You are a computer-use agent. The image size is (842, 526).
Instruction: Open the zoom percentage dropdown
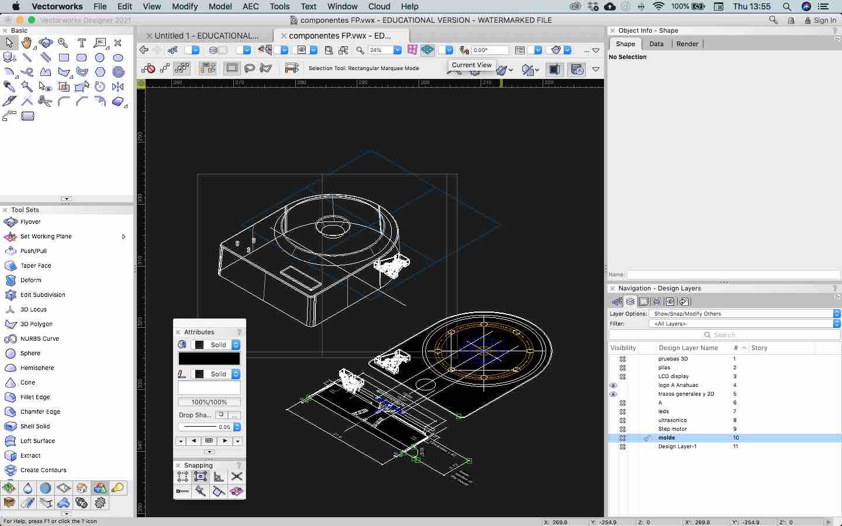click(x=398, y=50)
